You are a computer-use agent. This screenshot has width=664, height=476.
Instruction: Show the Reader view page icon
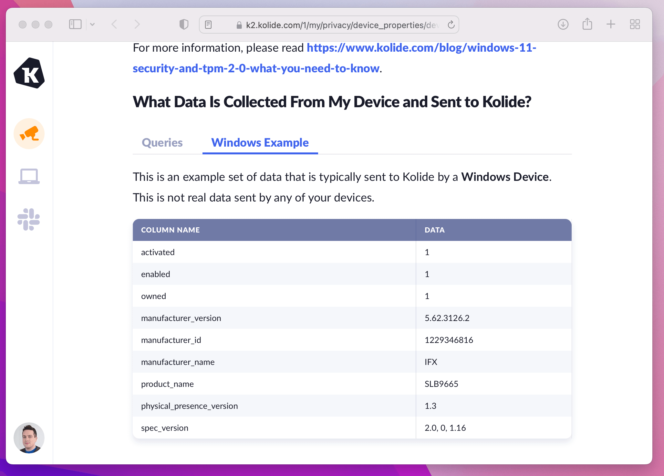tap(208, 25)
